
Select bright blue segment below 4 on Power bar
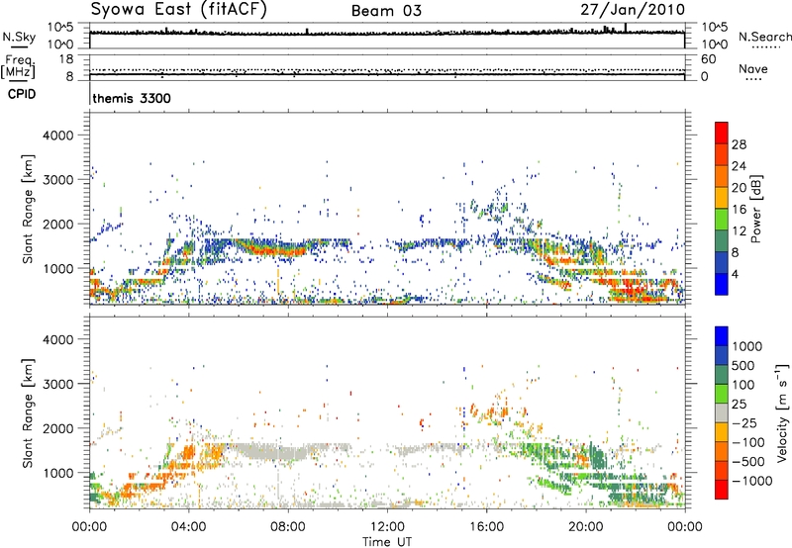coord(722,285)
